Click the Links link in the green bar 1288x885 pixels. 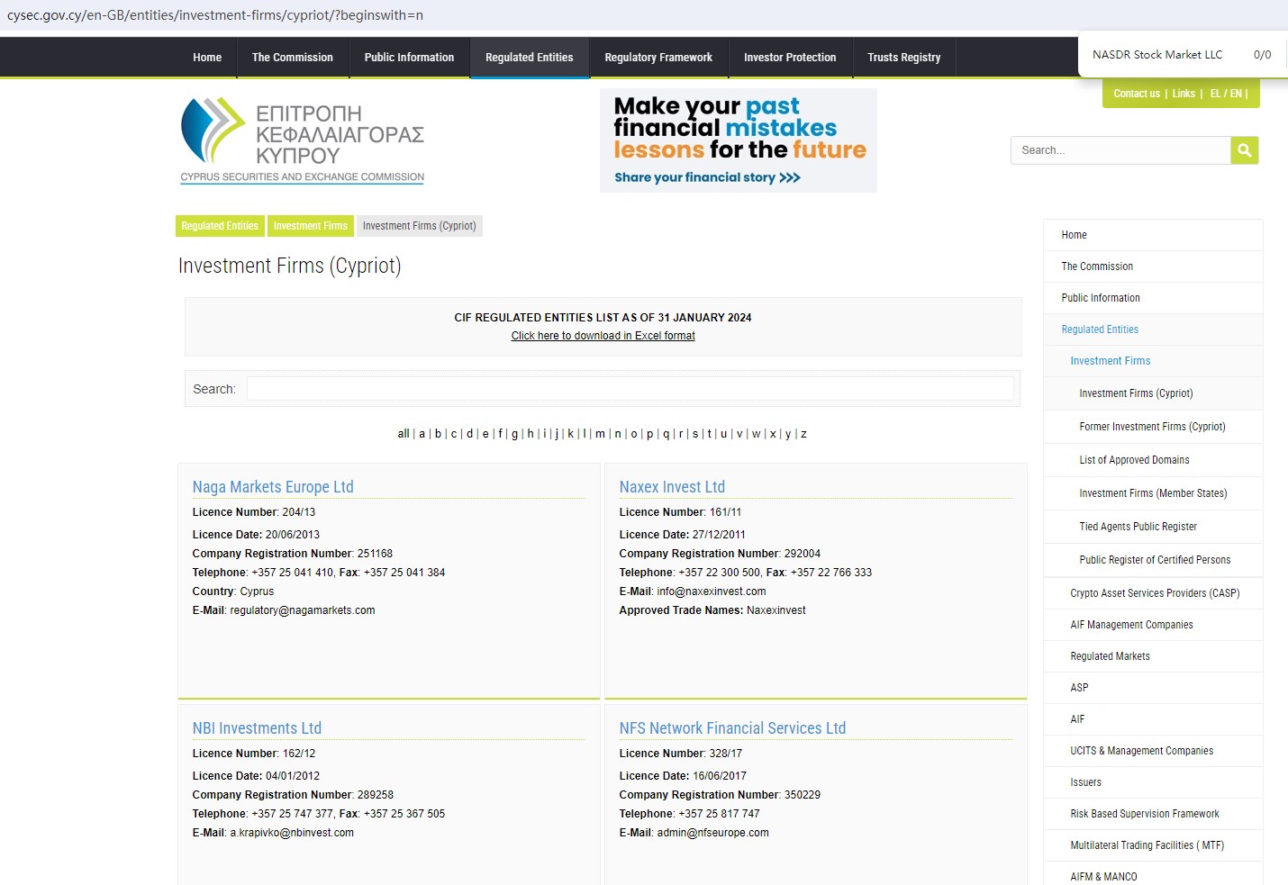(x=1184, y=94)
